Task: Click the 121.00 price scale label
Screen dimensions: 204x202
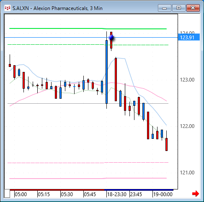Action: 187,173
